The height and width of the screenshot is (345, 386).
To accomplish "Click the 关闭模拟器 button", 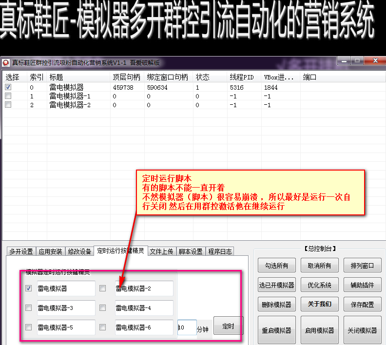I will point(363,330).
